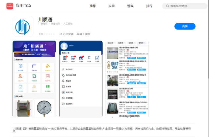Open the third screenshot showing institution list
Screen dimensions: 209x137
click(x=127, y=79)
